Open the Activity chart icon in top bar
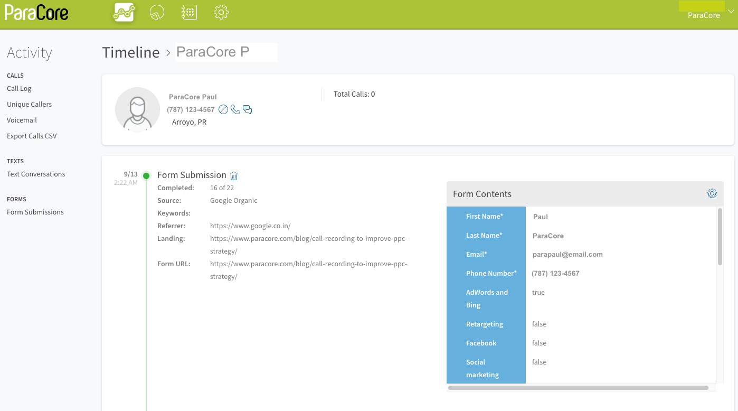 pyautogui.click(x=124, y=12)
